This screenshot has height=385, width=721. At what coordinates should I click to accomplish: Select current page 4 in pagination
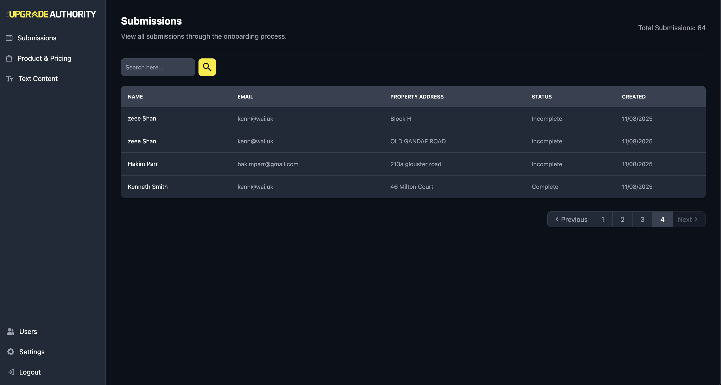(662, 219)
